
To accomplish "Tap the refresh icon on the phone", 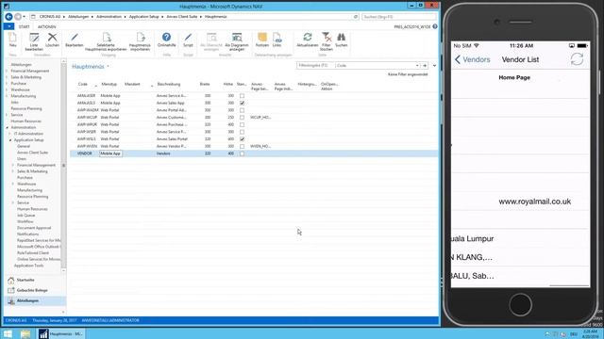I will [x=577, y=59].
